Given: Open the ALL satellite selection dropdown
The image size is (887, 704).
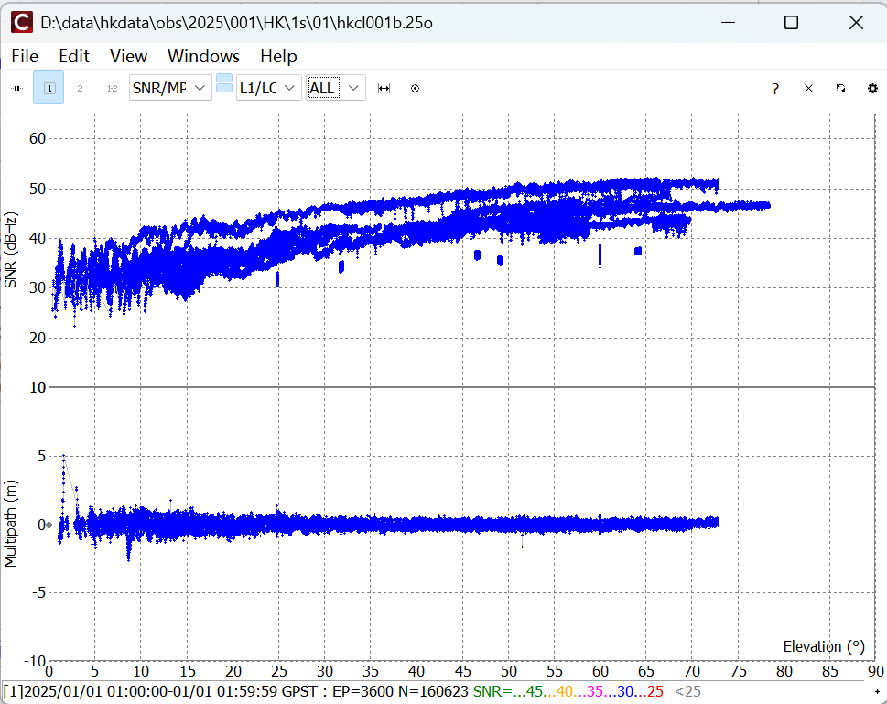Looking at the screenshot, I should [336, 88].
